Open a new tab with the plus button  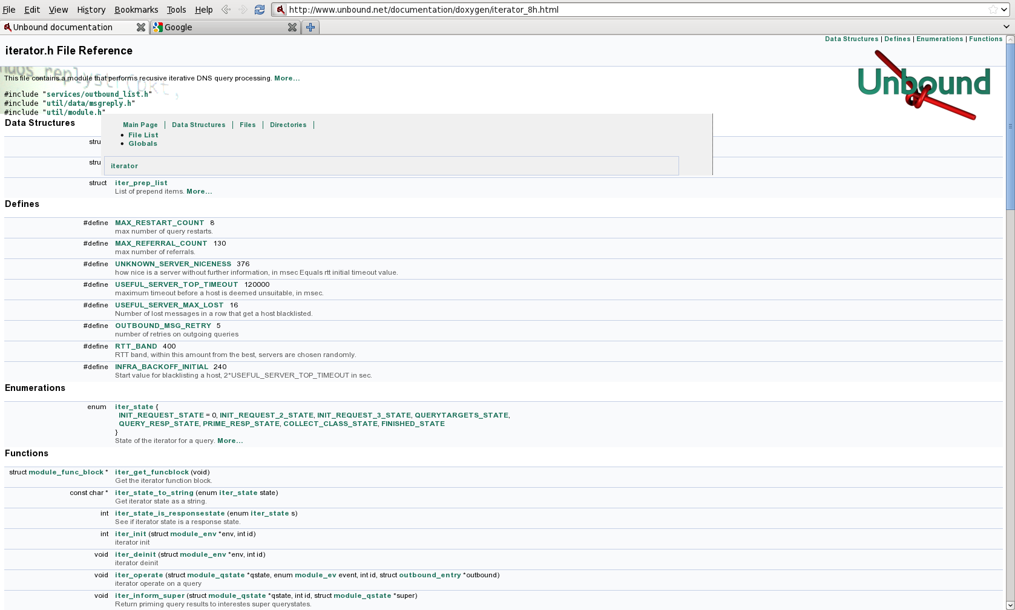[x=310, y=27]
